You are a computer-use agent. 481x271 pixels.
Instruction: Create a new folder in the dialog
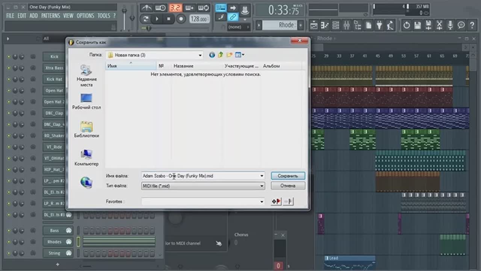229,55
